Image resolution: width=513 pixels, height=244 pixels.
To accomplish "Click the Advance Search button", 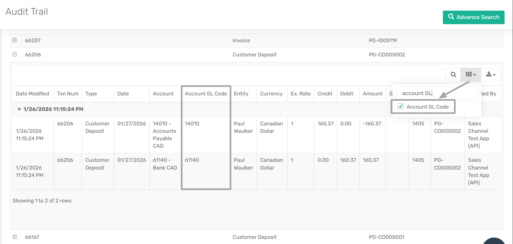I will pyautogui.click(x=473, y=17).
